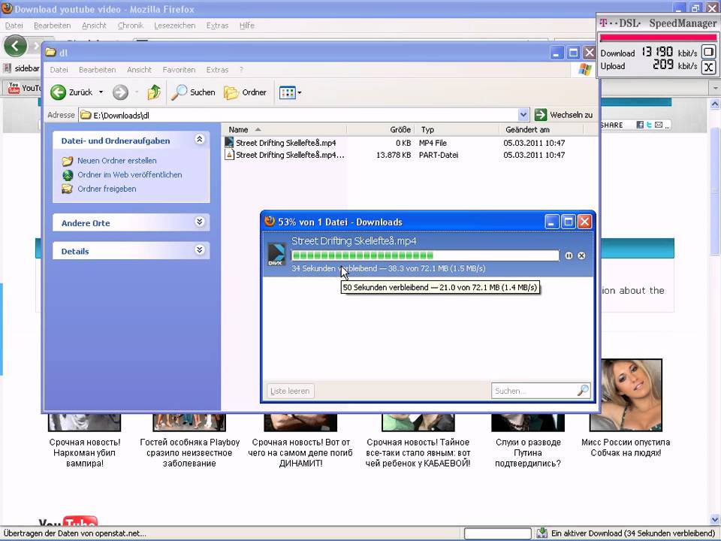Expand the address bar dropdown
This screenshot has width=721, height=541.
[523, 115]
